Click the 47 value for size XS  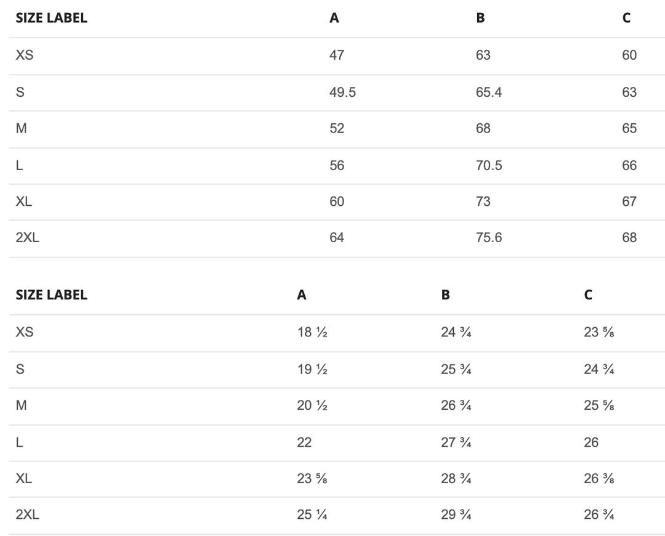pyautogui.click(x=337, y=55)
